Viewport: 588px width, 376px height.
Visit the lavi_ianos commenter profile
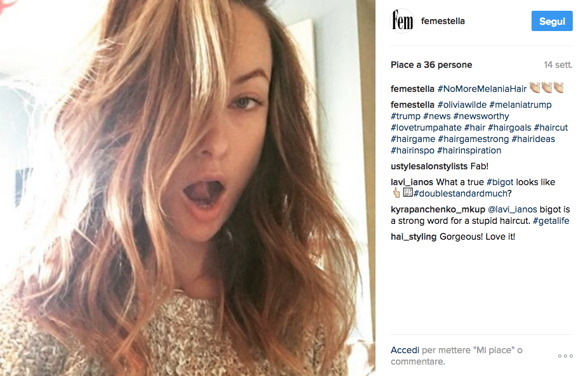(412, 182)
